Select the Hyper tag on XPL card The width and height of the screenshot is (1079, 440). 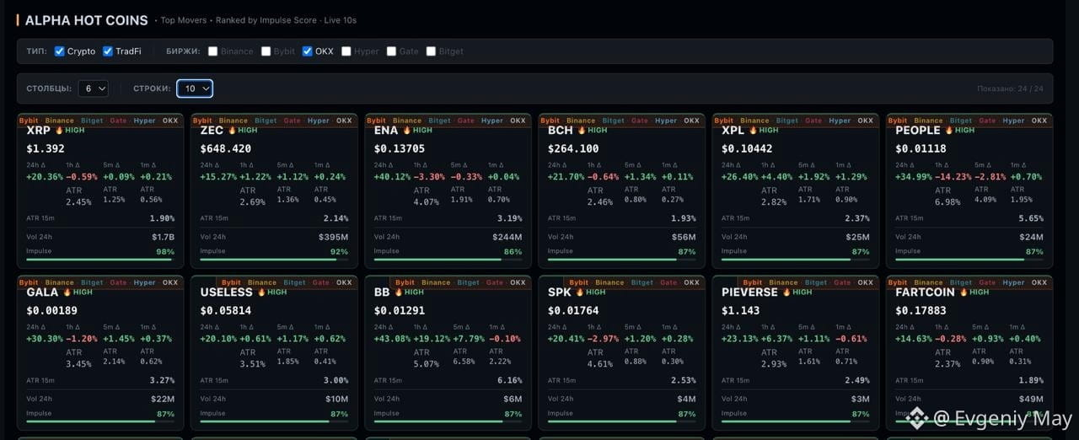(840, 121)
